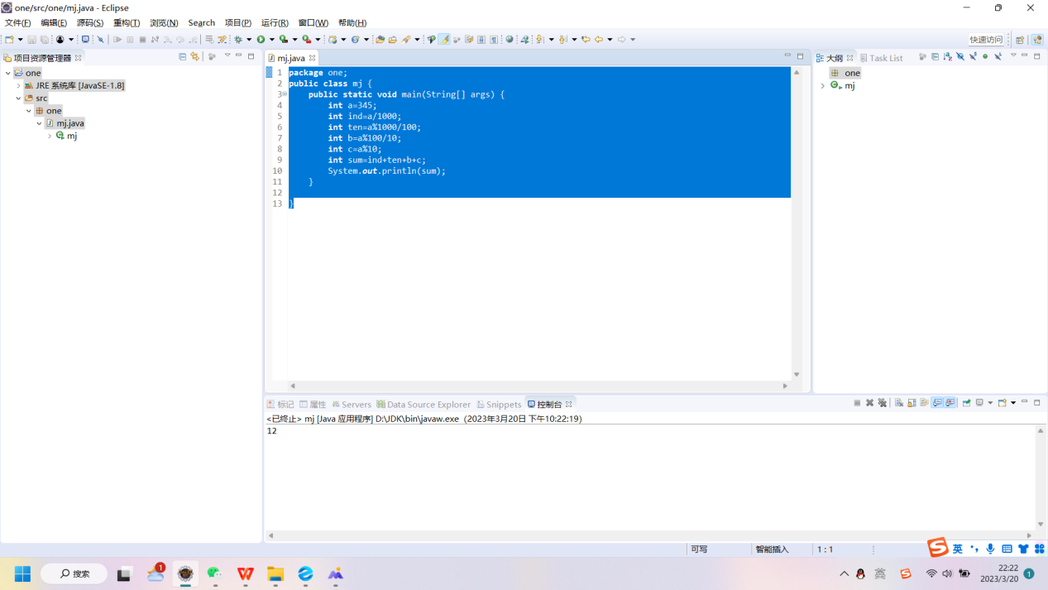Open Debug icon dropdown arrow
The height and width of the screenshot is (590, 1048).
[249, 39]
